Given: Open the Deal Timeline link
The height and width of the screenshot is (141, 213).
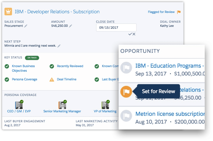Looking at the screenshot, I should coord(67,79).
